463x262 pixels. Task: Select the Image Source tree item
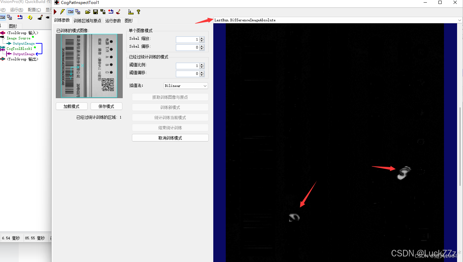[x=18, y=38]
